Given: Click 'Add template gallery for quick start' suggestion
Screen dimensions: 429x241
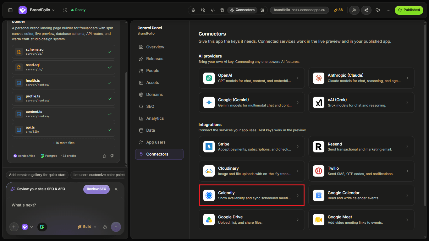Looking at the screenshot, I should 37,175.
